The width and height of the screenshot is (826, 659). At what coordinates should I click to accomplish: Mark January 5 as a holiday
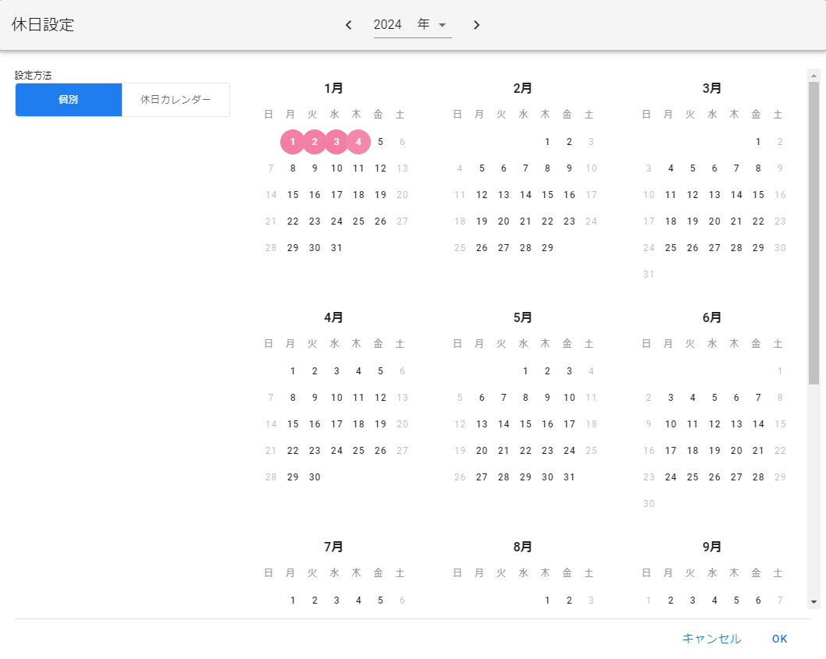[x=380, y=142]
